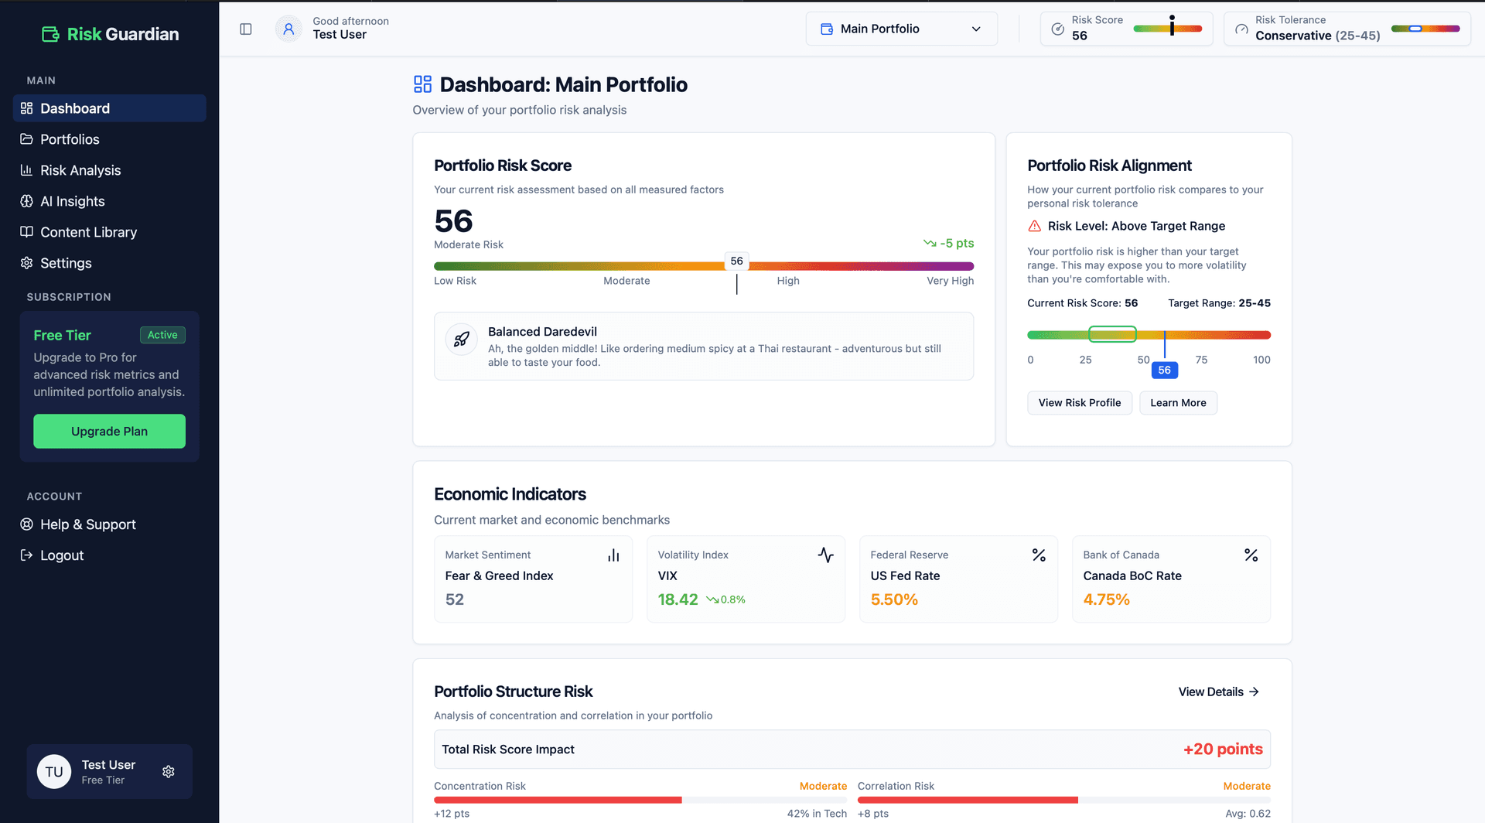Image resolution: width=1485 pixels, height=823 pixels.
Task: Click the downward trend icon beside -5 pts
Action: [930, 243]
